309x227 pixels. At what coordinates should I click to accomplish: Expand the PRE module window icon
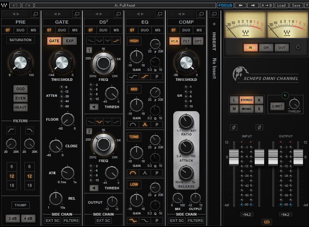[36, 14]
